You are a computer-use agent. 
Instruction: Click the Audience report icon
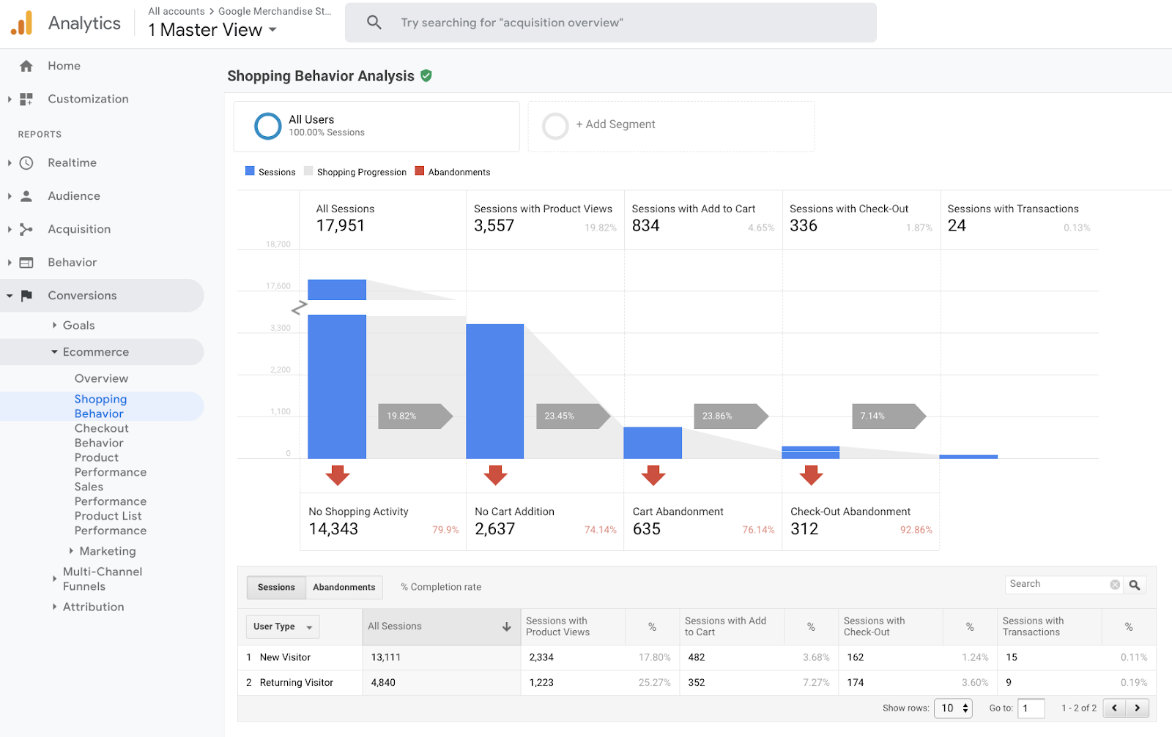[26, 195]
